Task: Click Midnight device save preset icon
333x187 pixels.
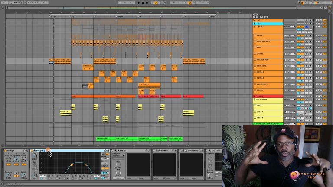Action: tap(27, 151)
